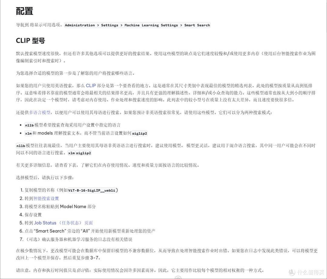Viewport: 327px width, 279px height.
Task: Click step 6 Smart Search instruction
Action: (x=90, y=231)
